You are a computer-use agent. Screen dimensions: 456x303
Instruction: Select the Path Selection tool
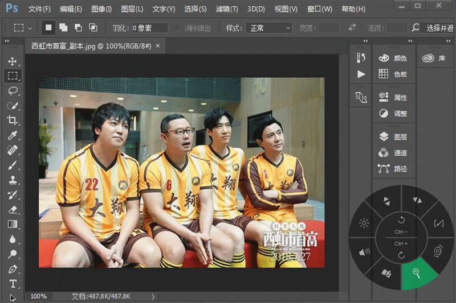tap(13, 298)
